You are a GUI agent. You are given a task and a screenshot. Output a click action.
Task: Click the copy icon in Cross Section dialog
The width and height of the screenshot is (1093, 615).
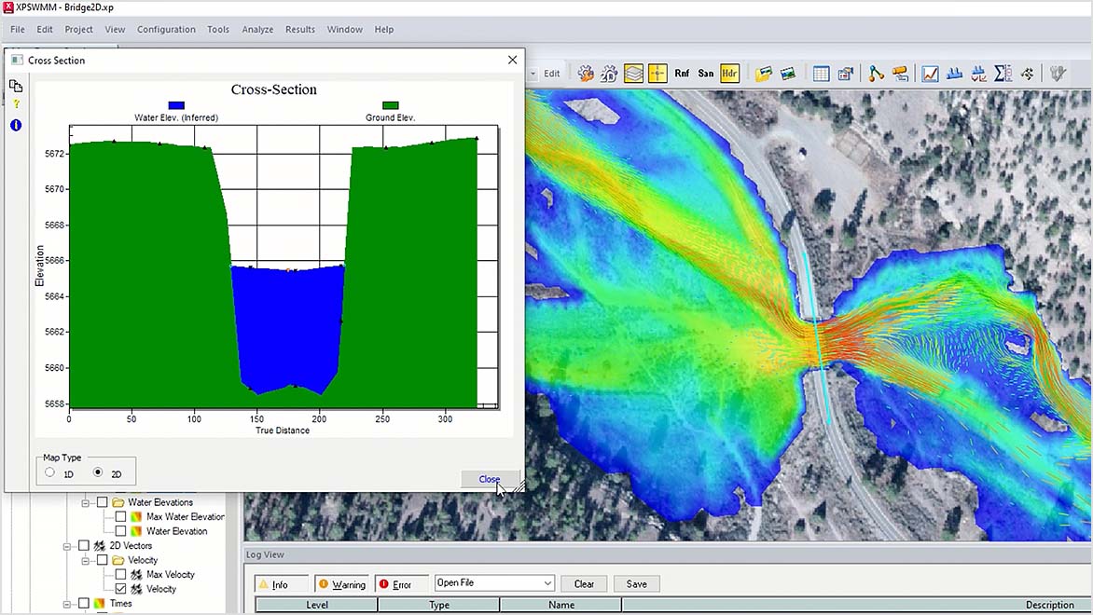(x=16, y=86)
